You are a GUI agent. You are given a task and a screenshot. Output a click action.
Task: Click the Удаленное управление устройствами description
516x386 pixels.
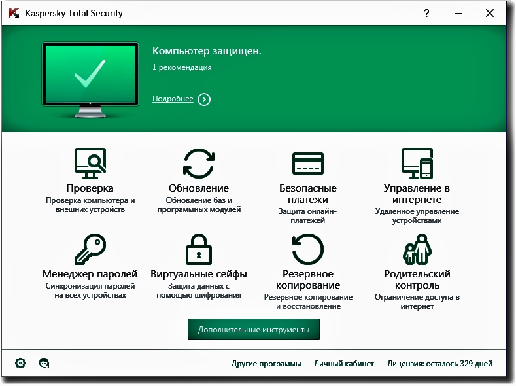coord(417,216)
